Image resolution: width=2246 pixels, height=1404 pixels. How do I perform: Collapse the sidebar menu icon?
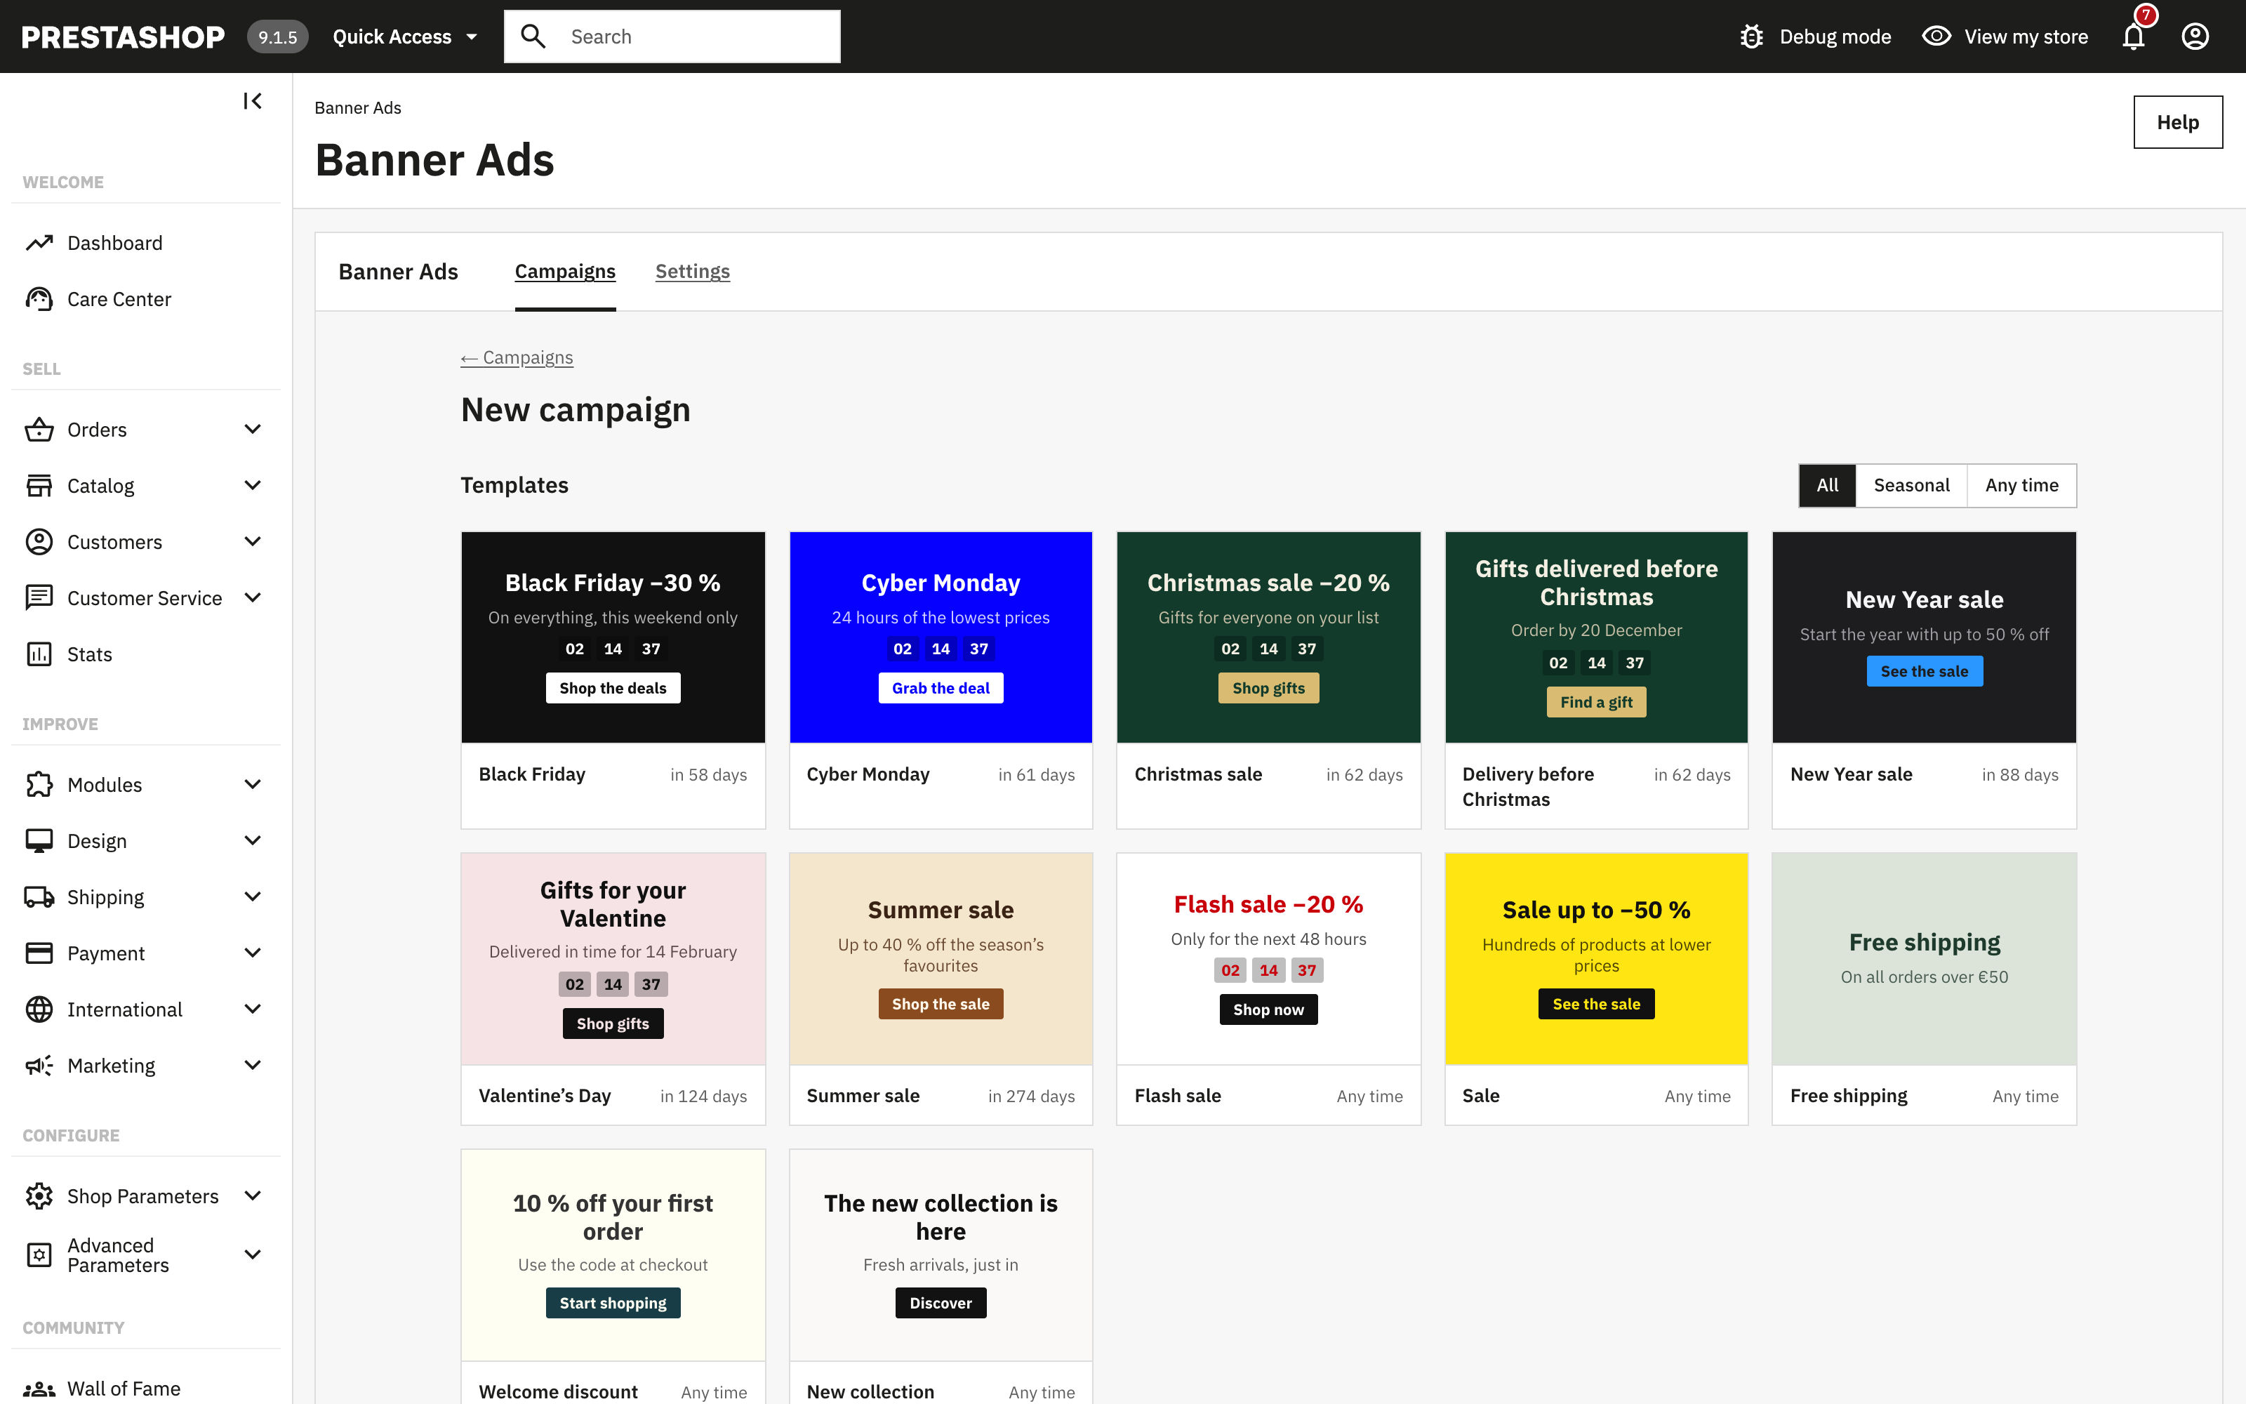pos(253,100)
